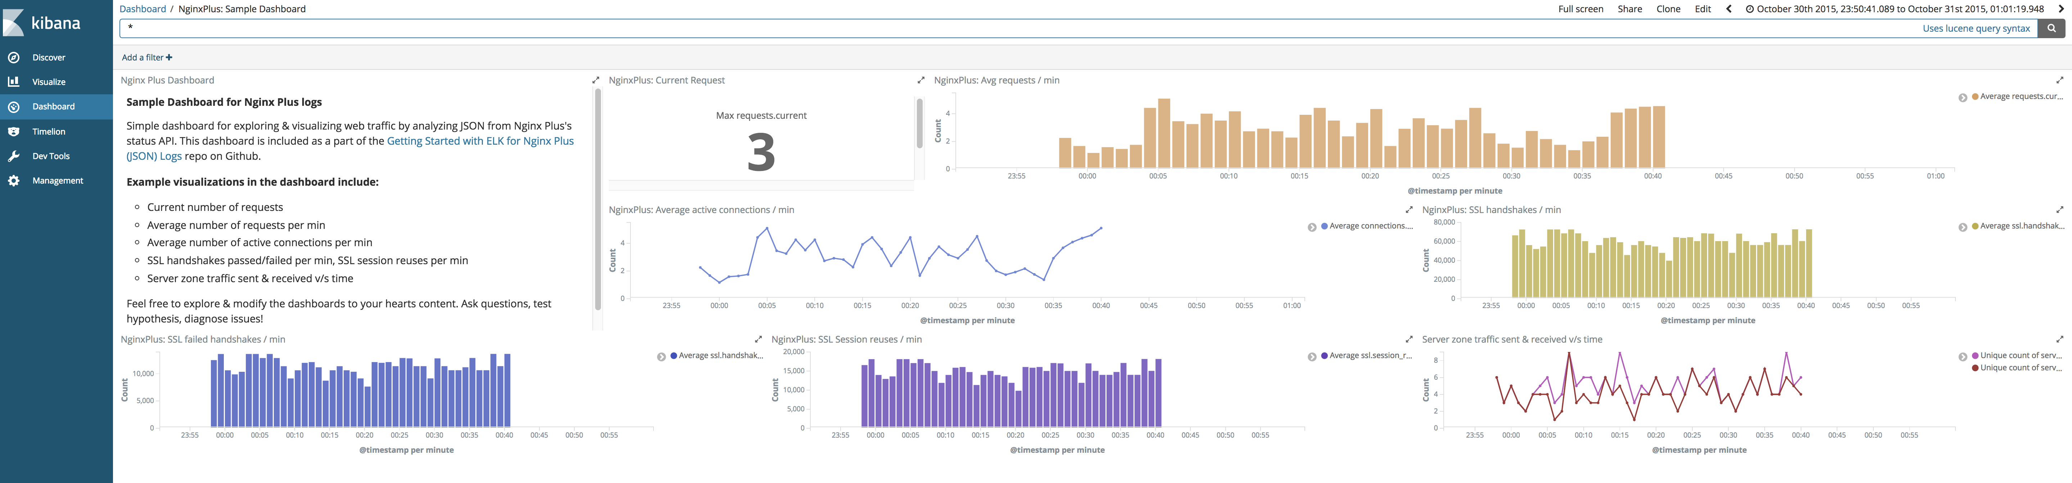Viewport: 2072px width, 483px height.
Task: Select Edit in top menu
Action: (1703, 9)
